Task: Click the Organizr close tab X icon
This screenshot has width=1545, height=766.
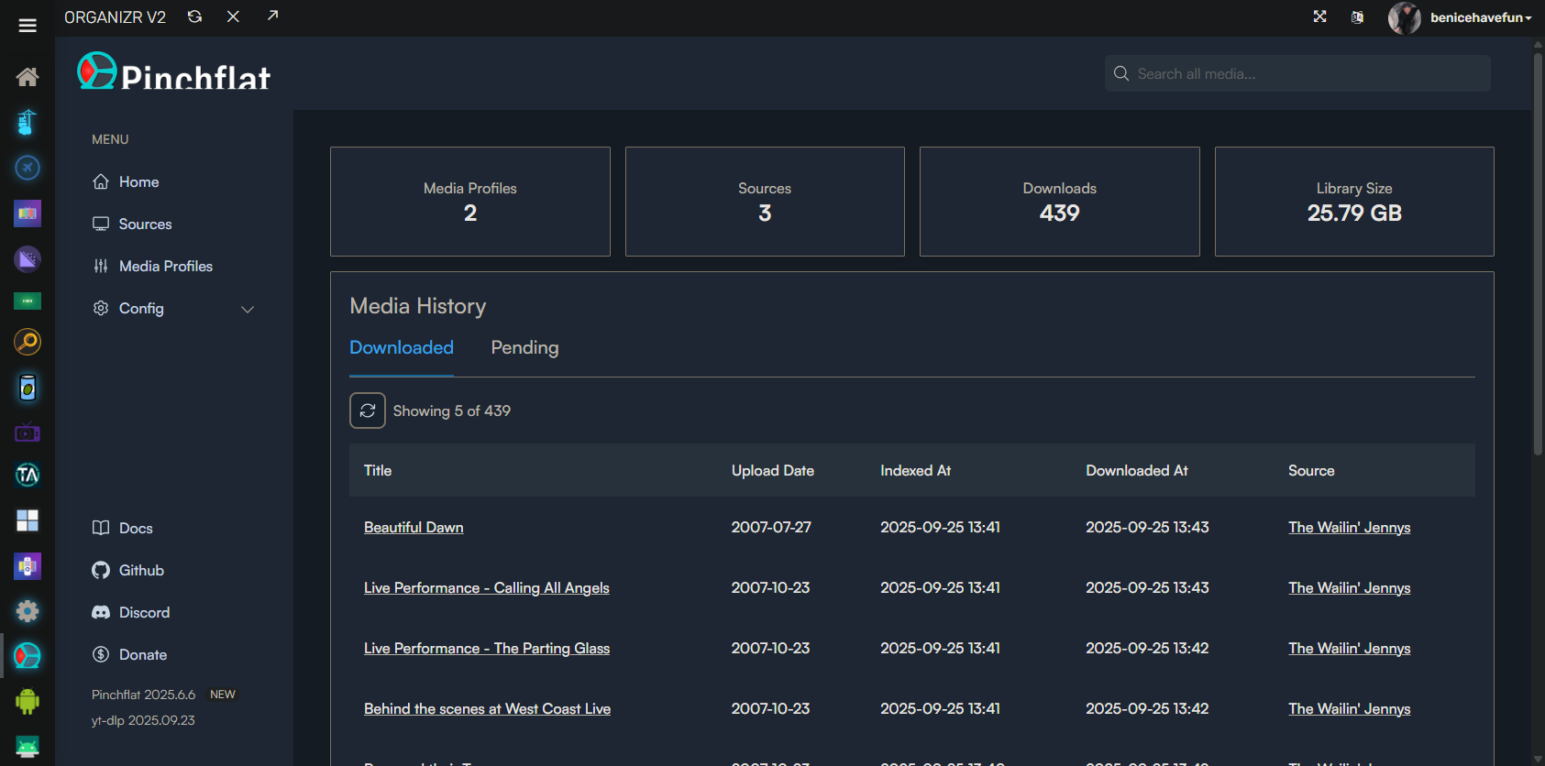Action: (x=233, y=16)
